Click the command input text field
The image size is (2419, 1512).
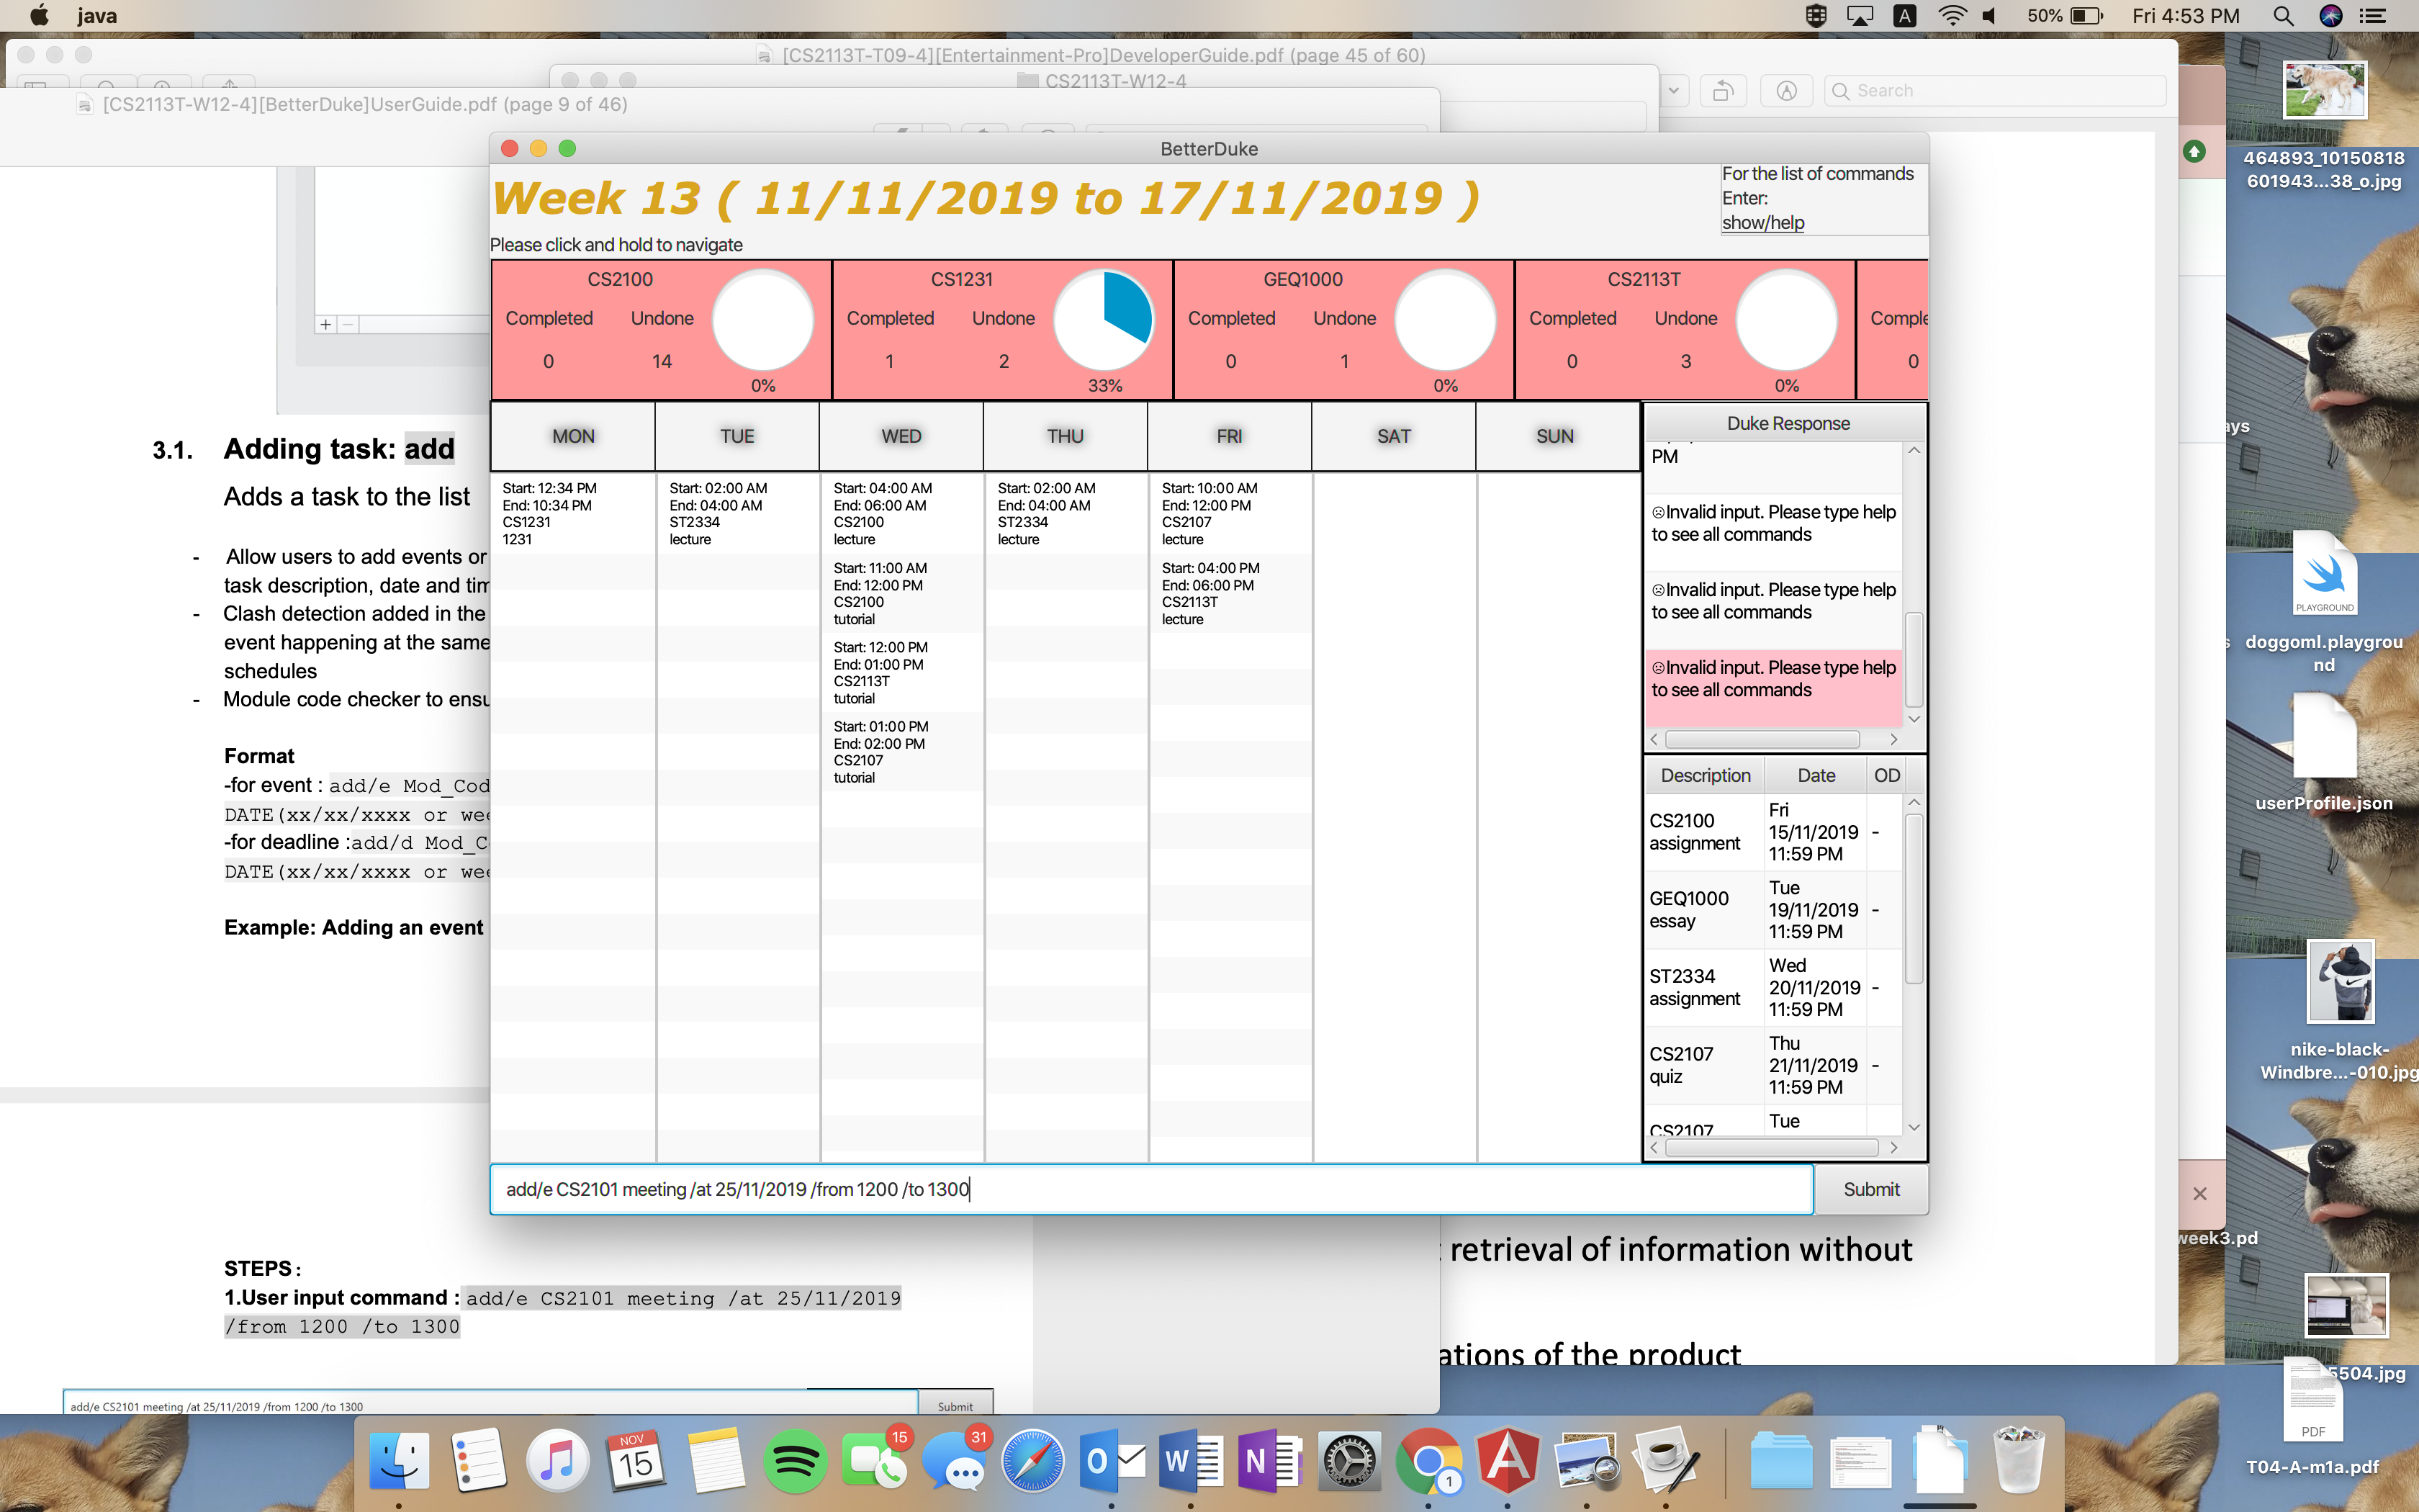[x=1150, y=1189]
